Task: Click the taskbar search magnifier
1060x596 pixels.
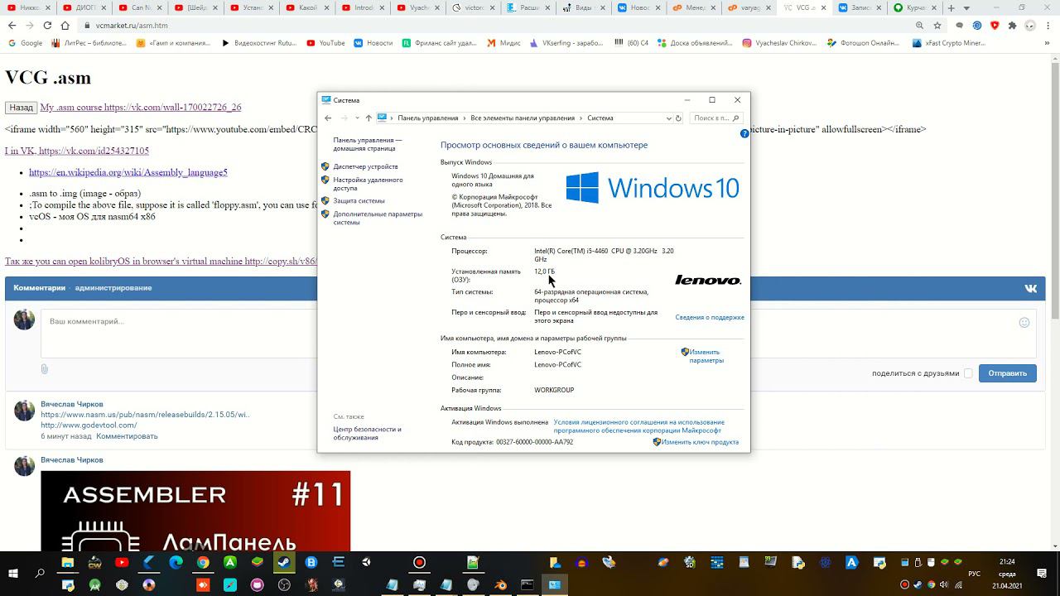Action: point(40,573)
